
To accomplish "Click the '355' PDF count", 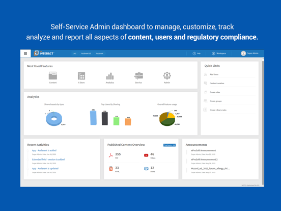I will (118, 154).
